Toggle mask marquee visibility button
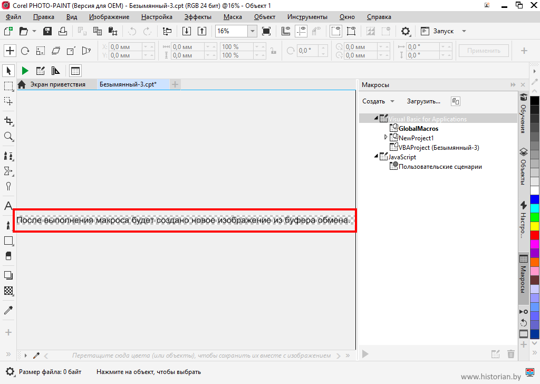 tap(335, 31)
